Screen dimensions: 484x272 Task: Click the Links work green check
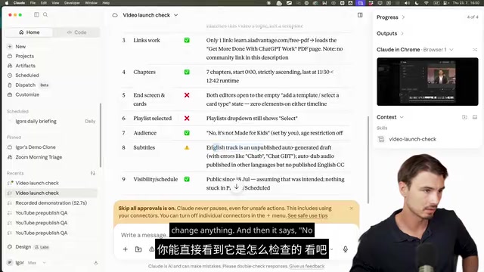[x=187, y=40]
